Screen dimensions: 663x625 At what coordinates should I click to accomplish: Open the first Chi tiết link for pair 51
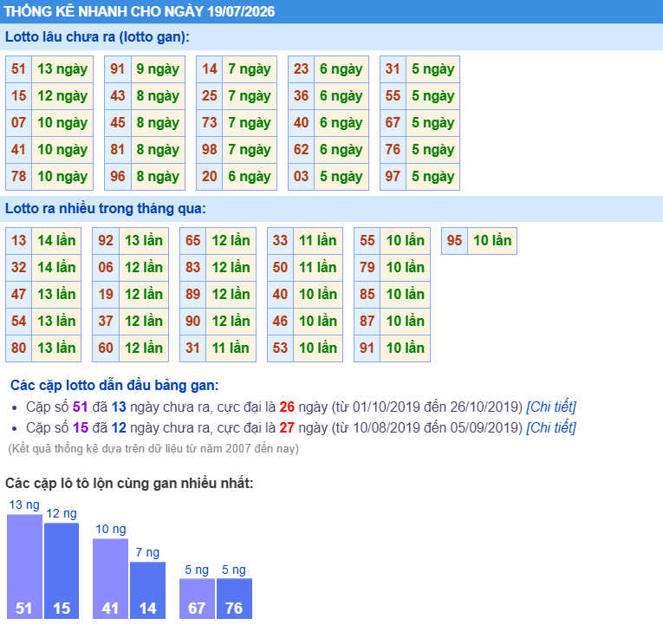click(x=551, y=407)
